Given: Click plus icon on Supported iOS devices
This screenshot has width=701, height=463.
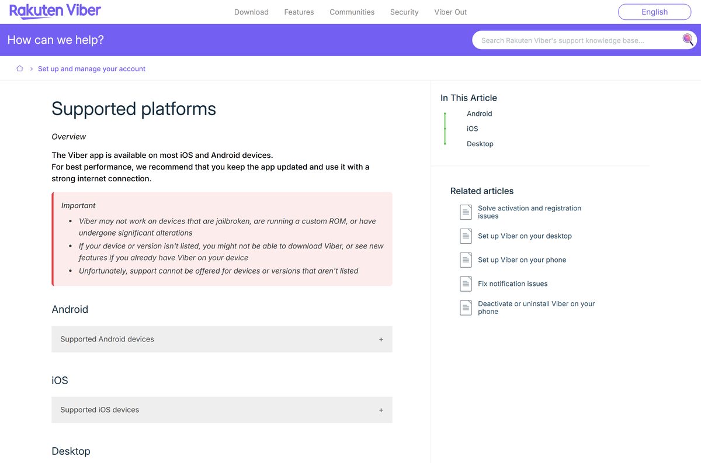Looking at the screenshot, I should (381, 410).
